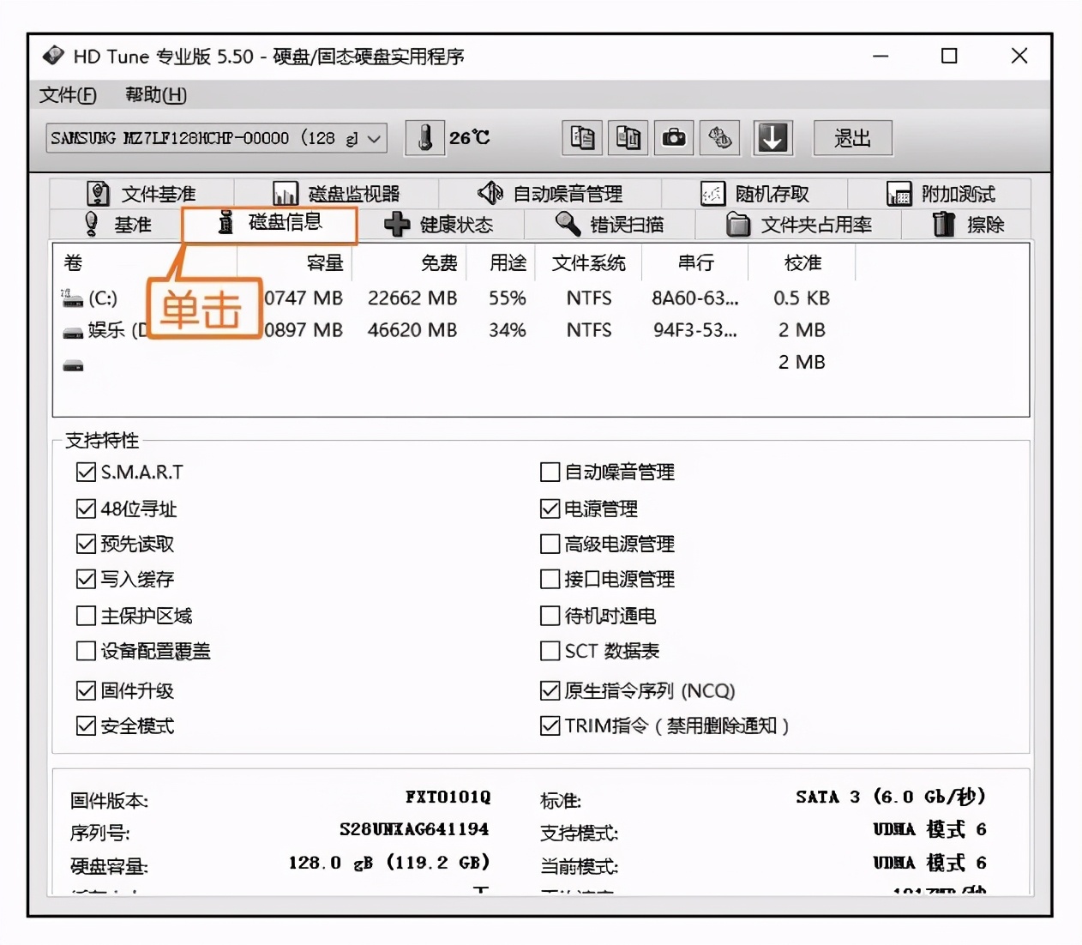Toggle the 设备配置覆盖 checkbox

click(x=86, y=651)
